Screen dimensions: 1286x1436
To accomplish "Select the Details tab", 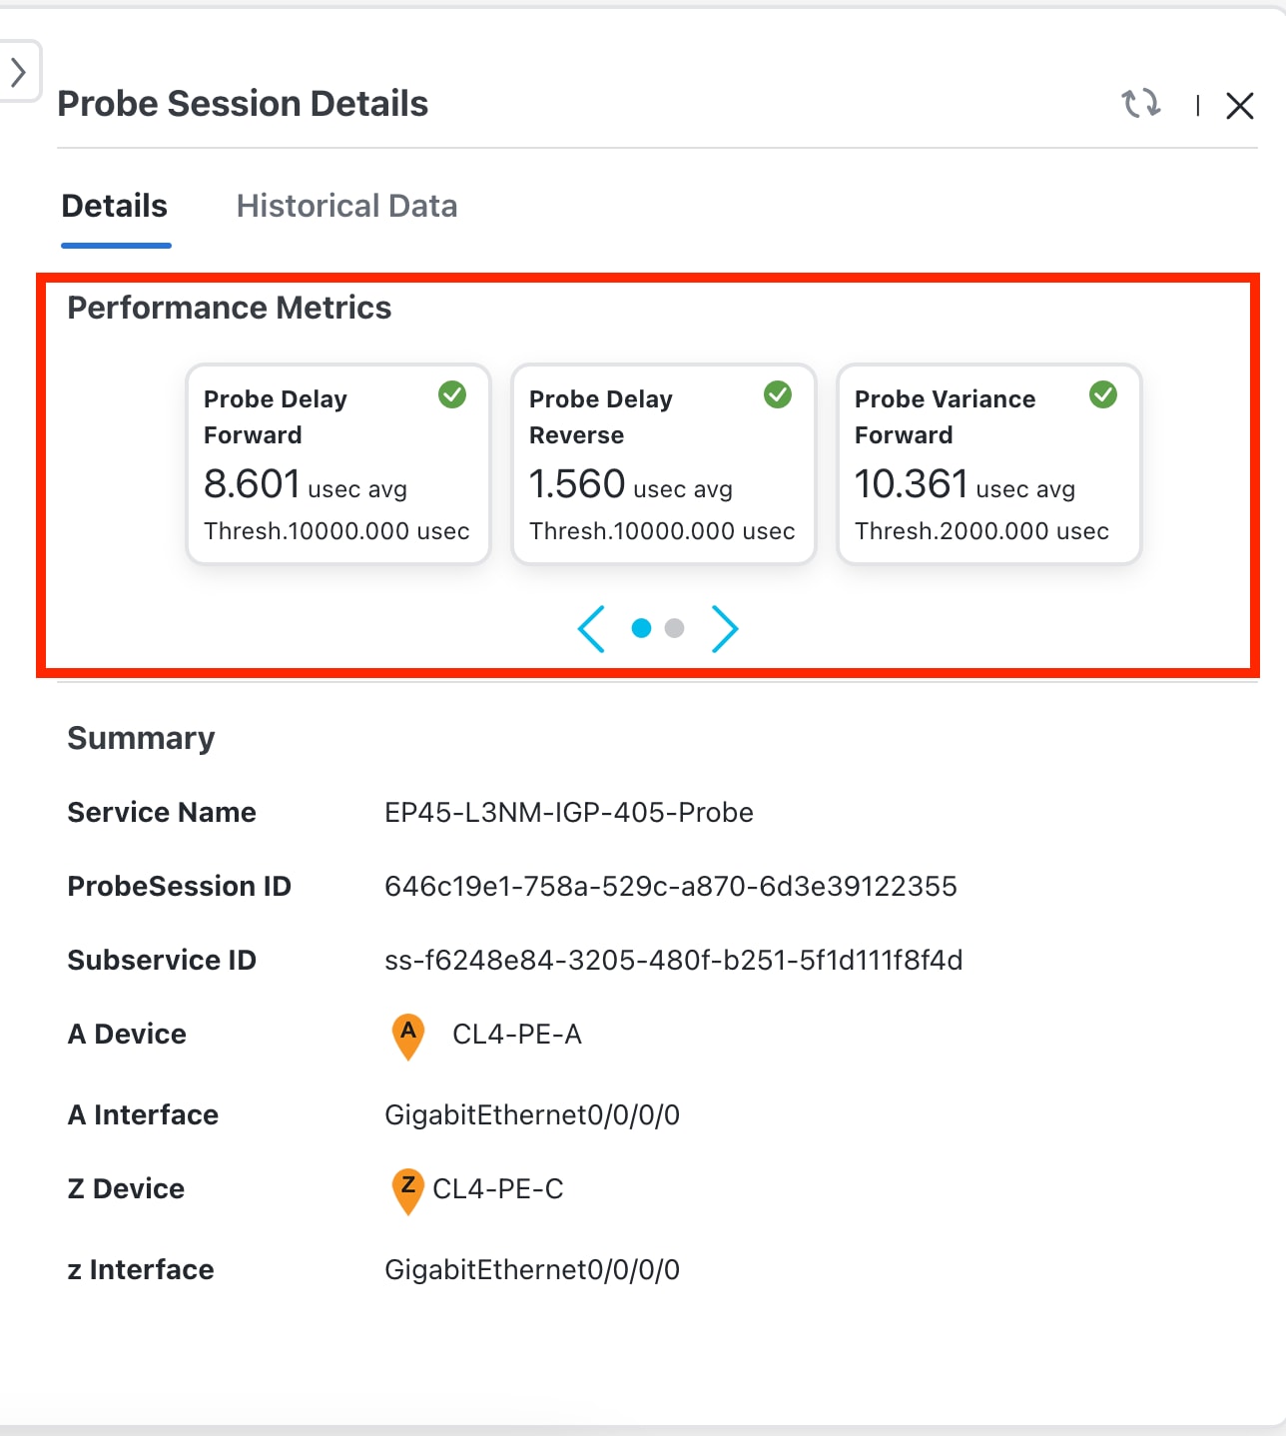I will 115,206.
